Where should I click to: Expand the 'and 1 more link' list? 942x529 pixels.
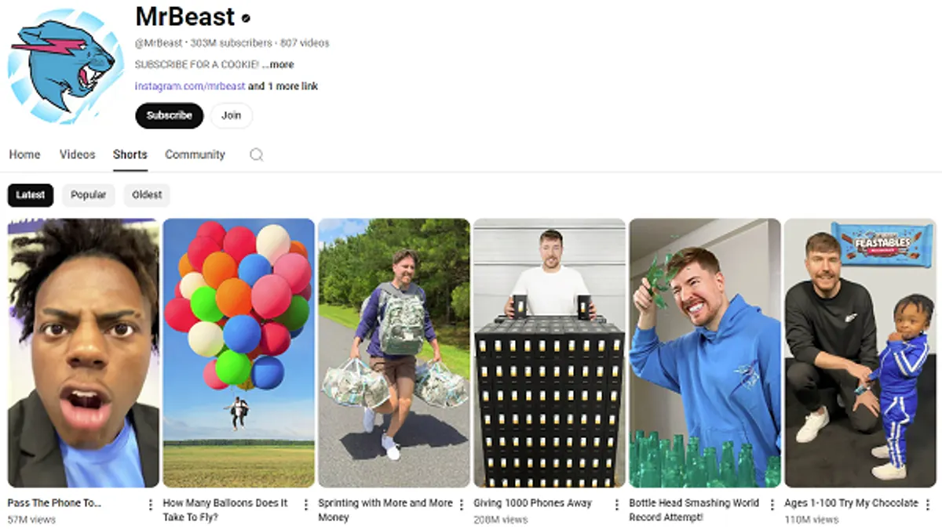point(283,86)
